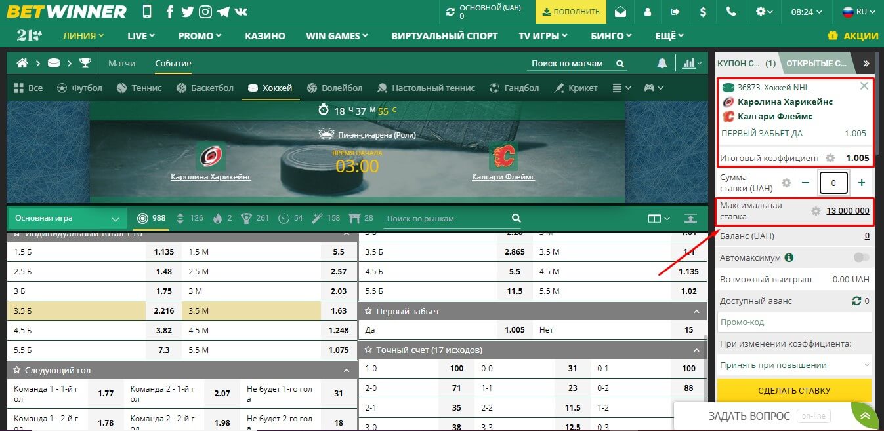884x431 pixels.
Task: Click the ПОПОЛНИТЬ deposit button
Action: click(x=570, y=12)
